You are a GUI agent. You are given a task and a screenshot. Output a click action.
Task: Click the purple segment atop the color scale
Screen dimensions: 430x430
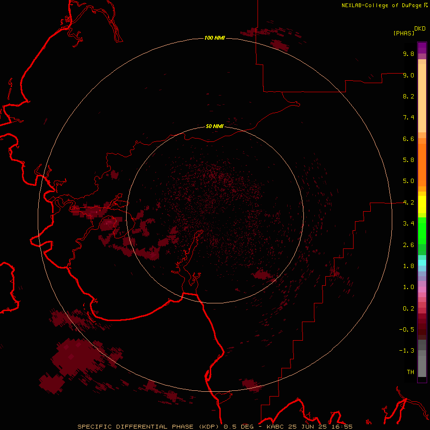422,48
